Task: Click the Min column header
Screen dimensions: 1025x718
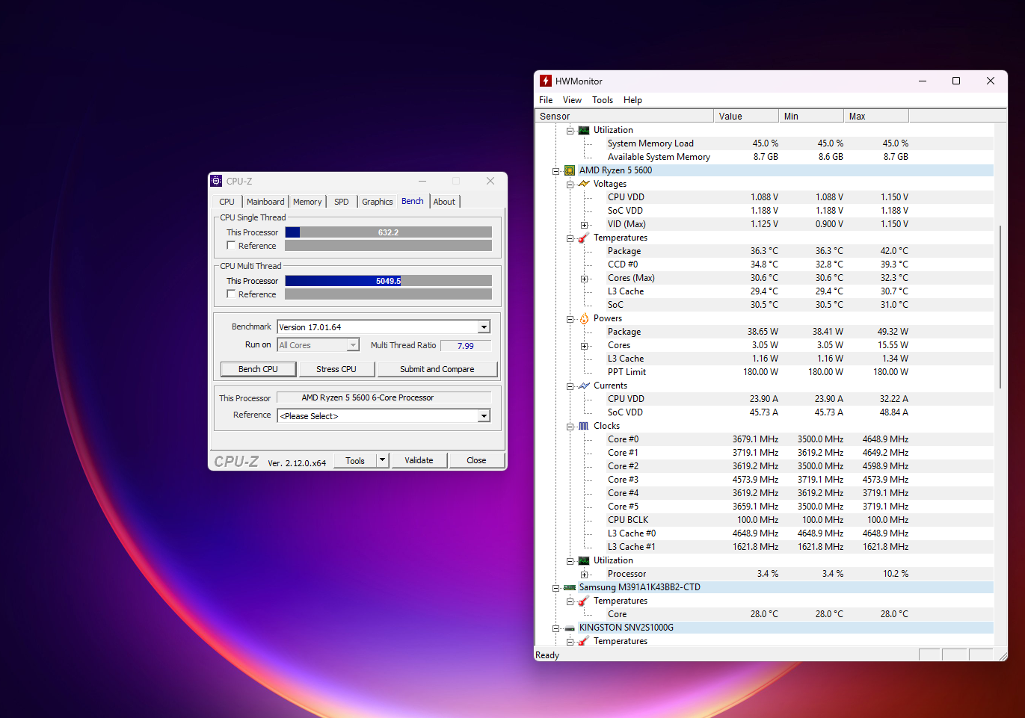Action: click(x=811, y=116)
